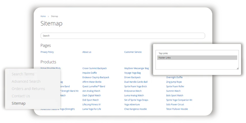Screen dimensions: 246x123
Task: Open LifeLong Fitness IV link
Action: [x=91, y=104]
